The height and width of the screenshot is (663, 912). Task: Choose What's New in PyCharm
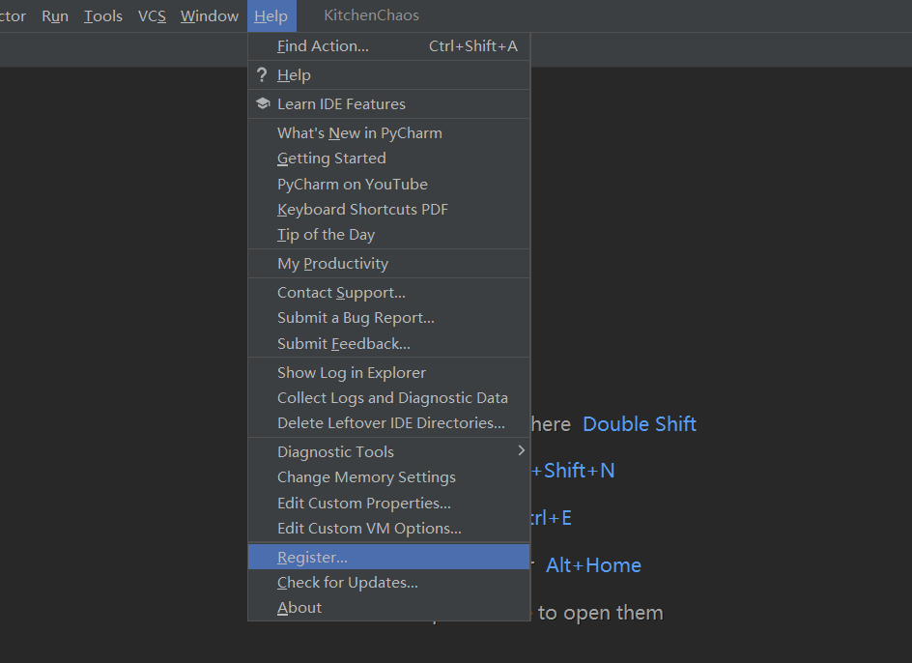click(389, 132)
